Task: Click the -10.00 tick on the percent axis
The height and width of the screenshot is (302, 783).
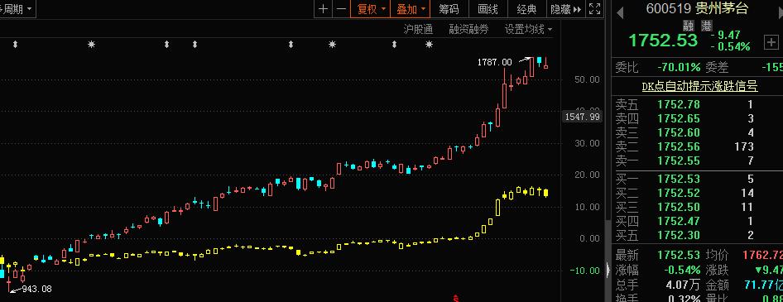Action: coord(584,271)
